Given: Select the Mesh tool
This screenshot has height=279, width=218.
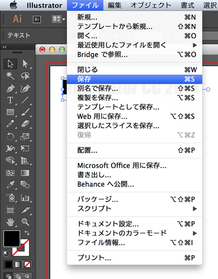Looking at the screenshot, I should tap(10, 173).
